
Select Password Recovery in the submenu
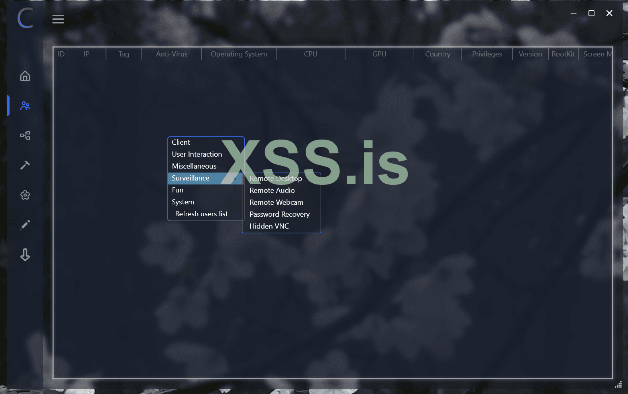click(281, 214)
